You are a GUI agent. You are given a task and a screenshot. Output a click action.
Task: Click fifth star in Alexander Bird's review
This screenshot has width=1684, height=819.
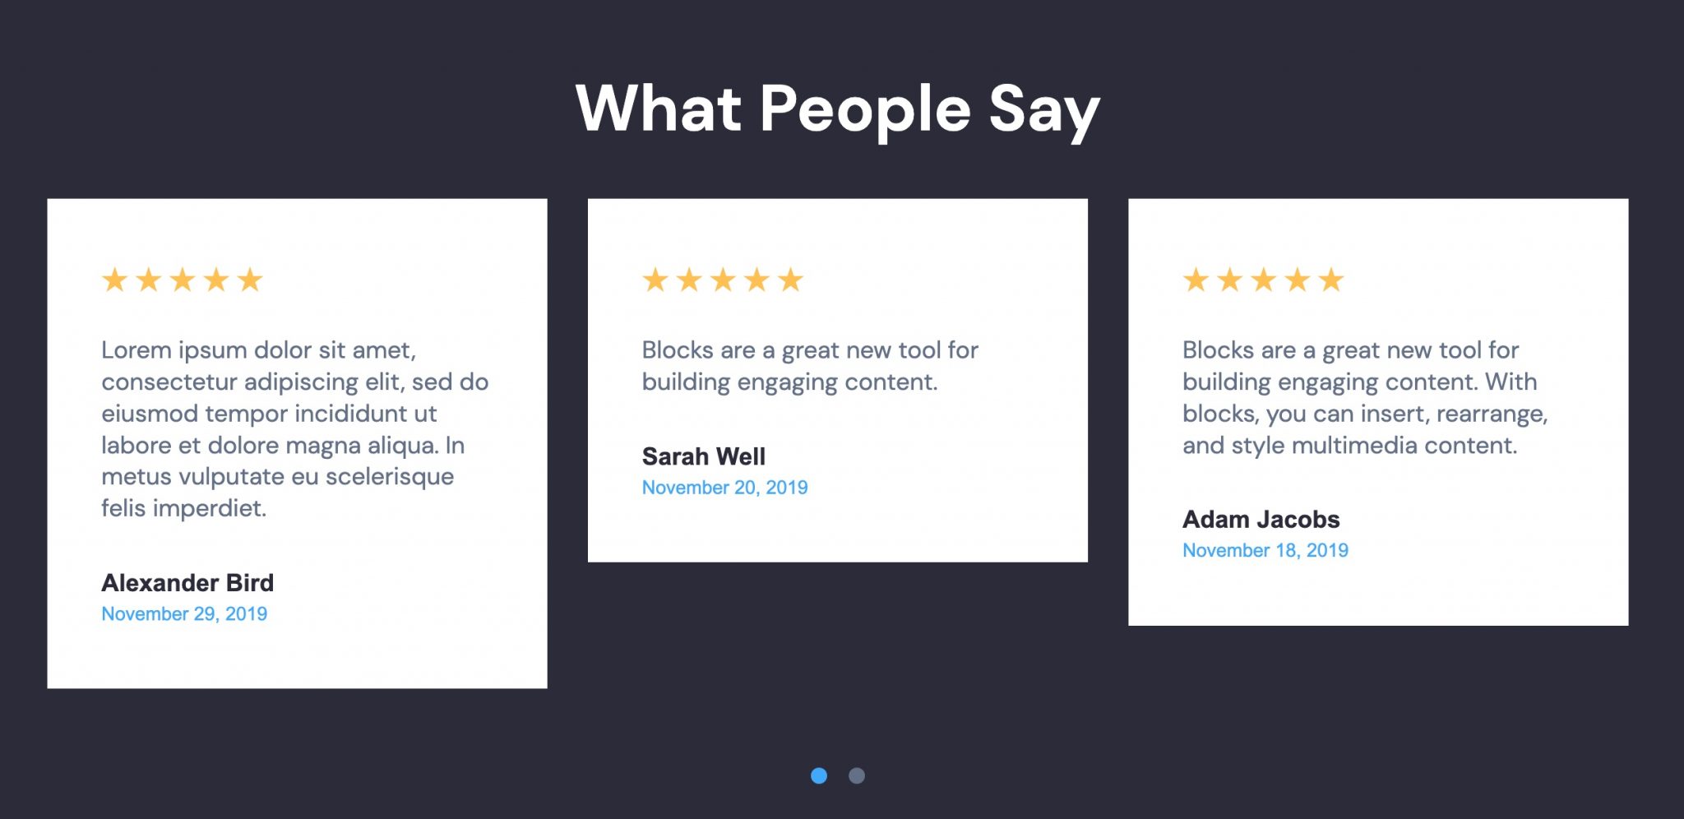pos(250,280)
